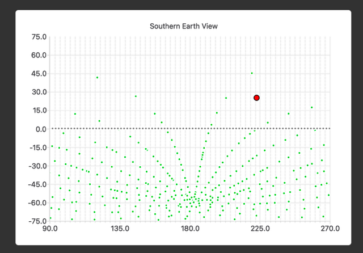Click the -45.0 y-axis label
This screenshot has width=363, height=253.
[x=37, y=184]
